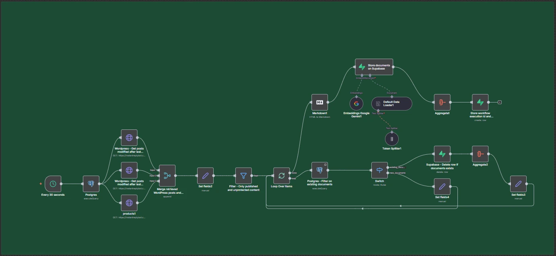Select the Store documents on Supabase node
Image resolution: width=556 pixels, height=256 pixels.
pyautogui.click(x=374, y=67)
